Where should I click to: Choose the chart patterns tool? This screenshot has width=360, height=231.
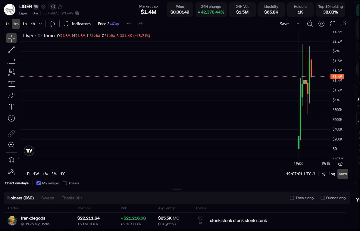tap(11, 72)
